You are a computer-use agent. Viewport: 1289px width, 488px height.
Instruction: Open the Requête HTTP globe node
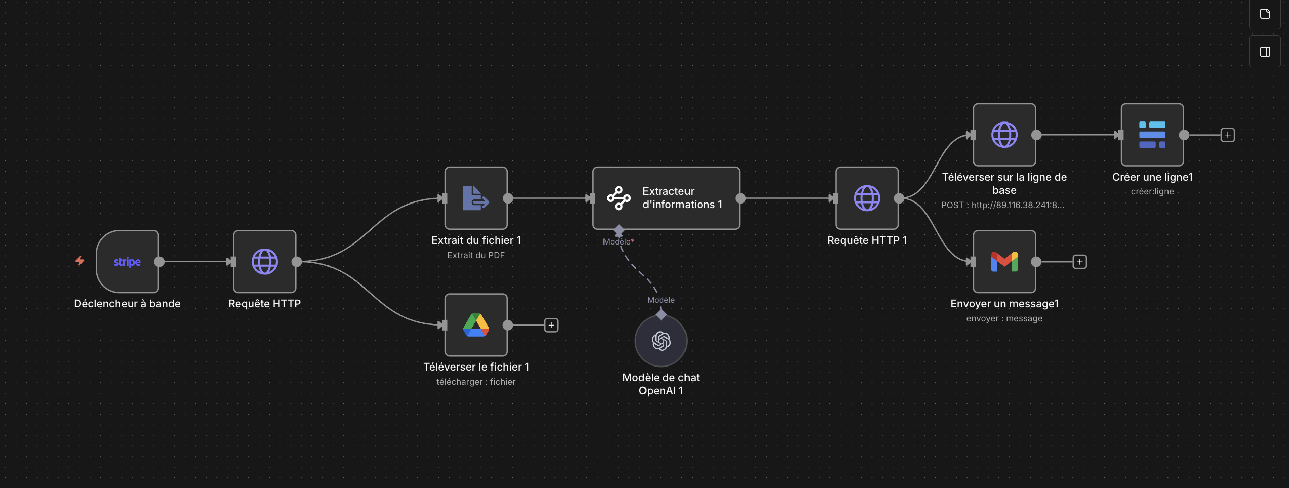265,262
